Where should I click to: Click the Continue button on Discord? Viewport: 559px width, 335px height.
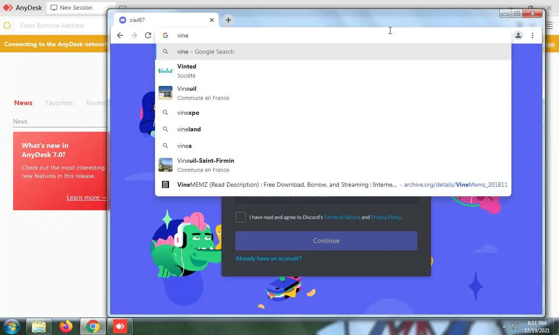(x=326, y=241)
